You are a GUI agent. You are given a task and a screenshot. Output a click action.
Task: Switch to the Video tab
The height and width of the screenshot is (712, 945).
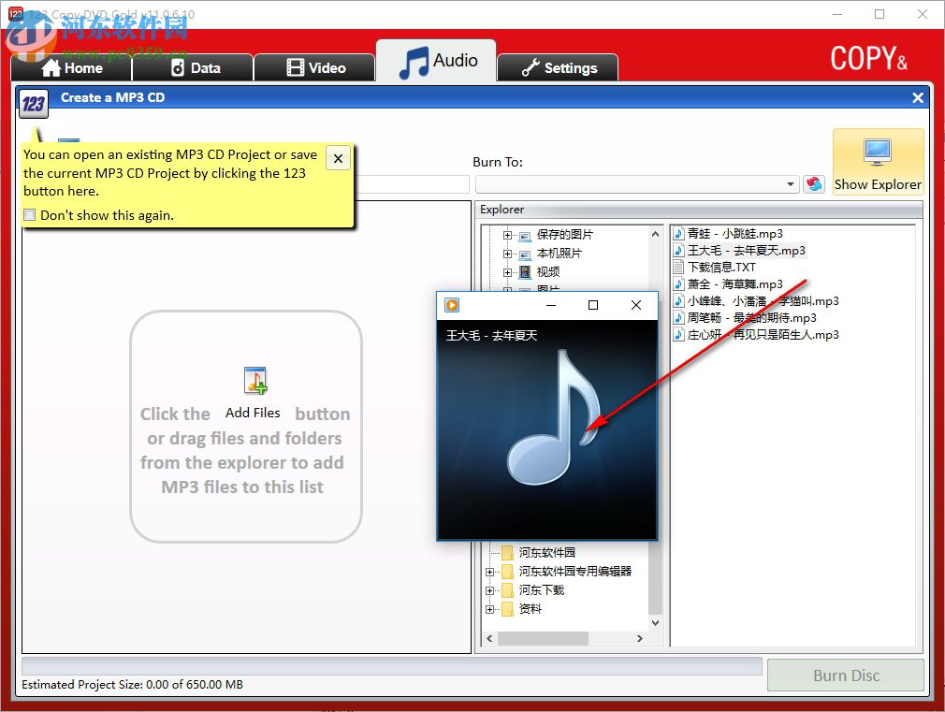click(314, 67)
